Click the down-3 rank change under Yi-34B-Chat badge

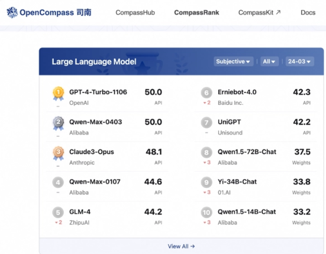tap(207, 192)
